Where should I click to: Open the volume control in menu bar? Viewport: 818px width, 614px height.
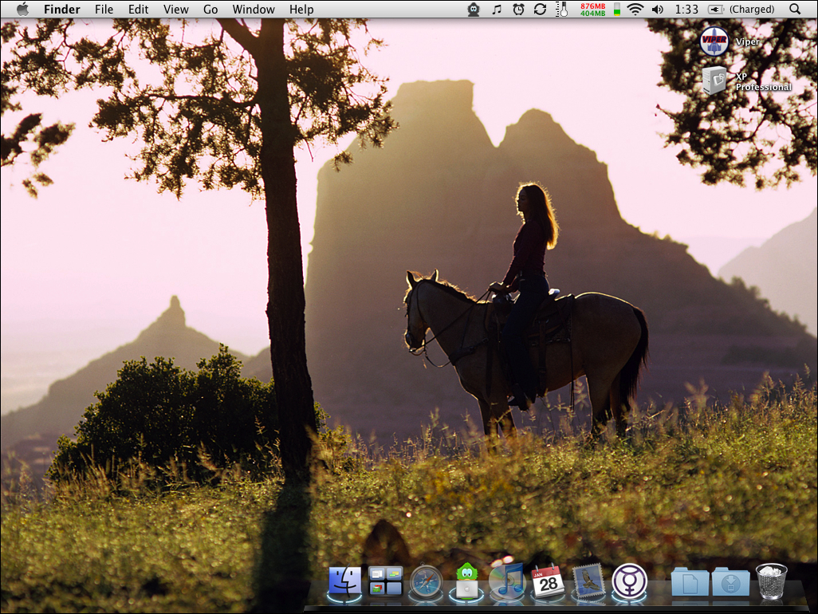pos(657,10)
